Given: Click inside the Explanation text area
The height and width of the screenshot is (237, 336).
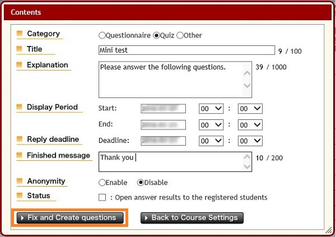Looking at the screenshot, I should point(170,79).
